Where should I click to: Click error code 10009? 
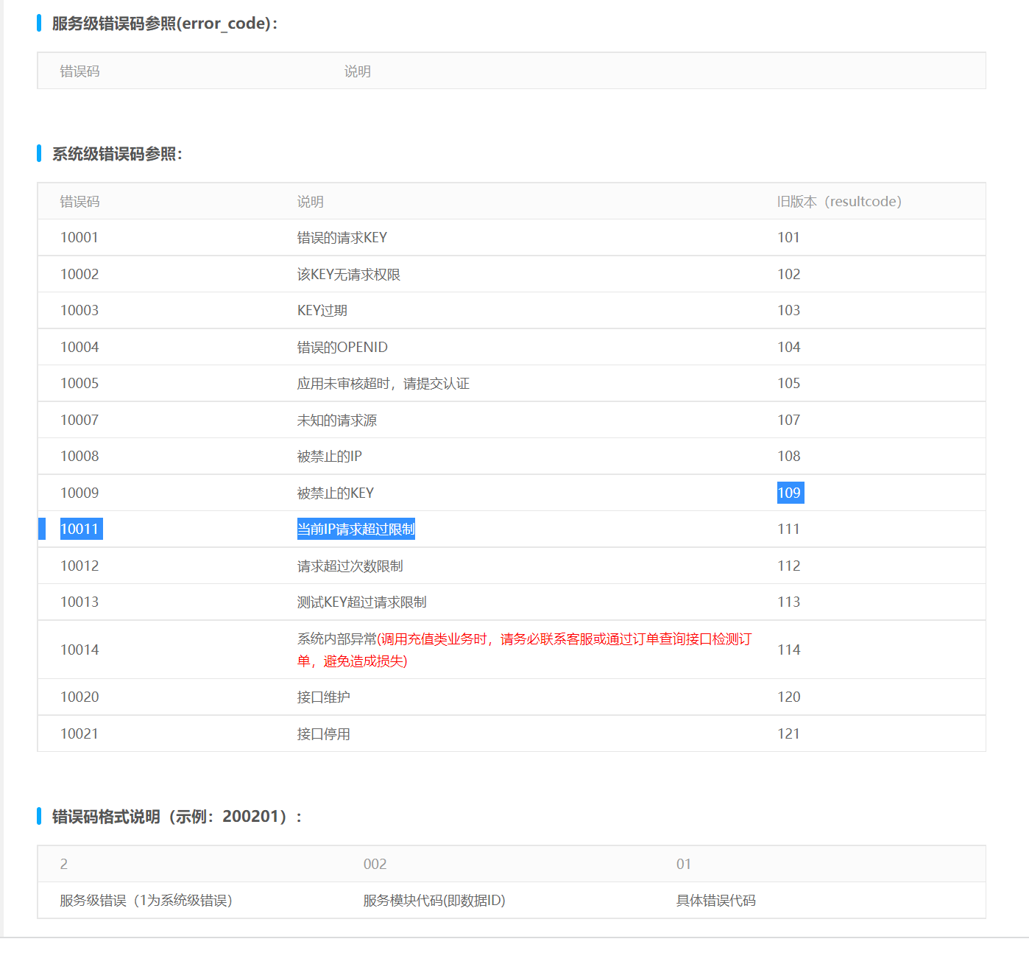(x=79, y=493)
